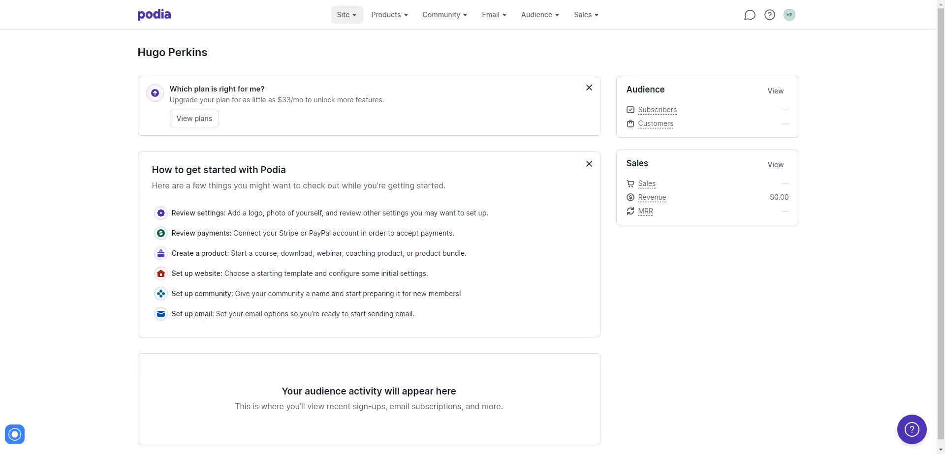Expand the Products dropdown menu

[x=390, y=15]
